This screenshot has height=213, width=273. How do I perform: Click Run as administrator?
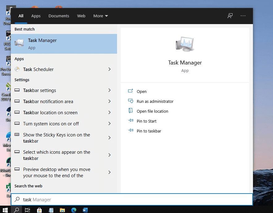pos(155,102)
